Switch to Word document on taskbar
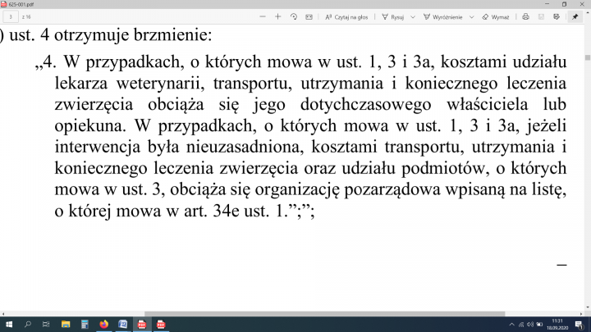 click(x=123, y=324)
